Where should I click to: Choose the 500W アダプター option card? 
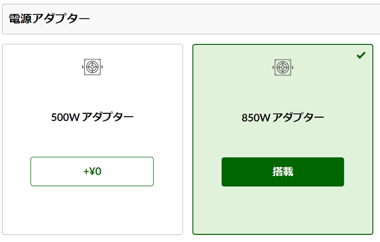click(x=92, y=139)
